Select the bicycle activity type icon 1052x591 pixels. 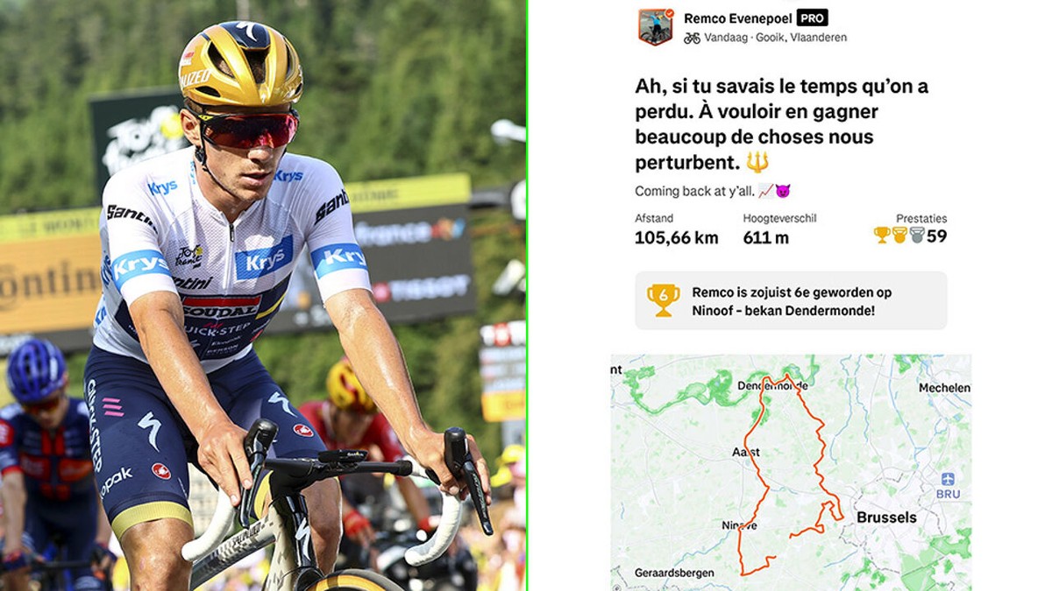coord(692,38)
